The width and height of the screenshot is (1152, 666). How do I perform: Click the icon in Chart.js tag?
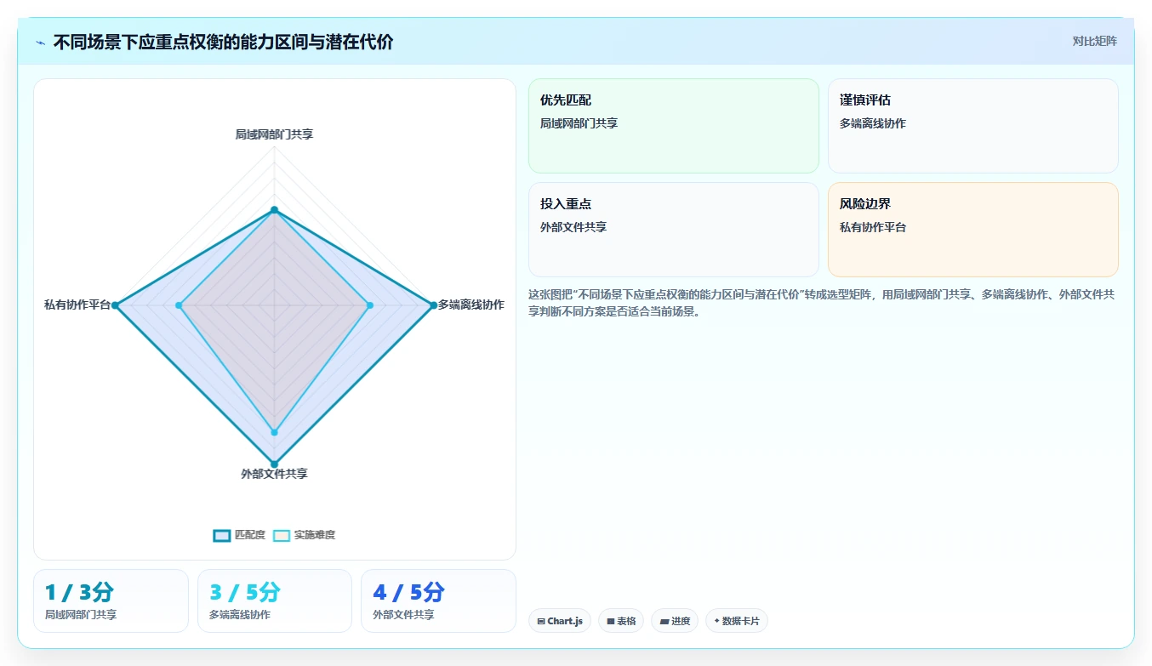click(541, 622)
